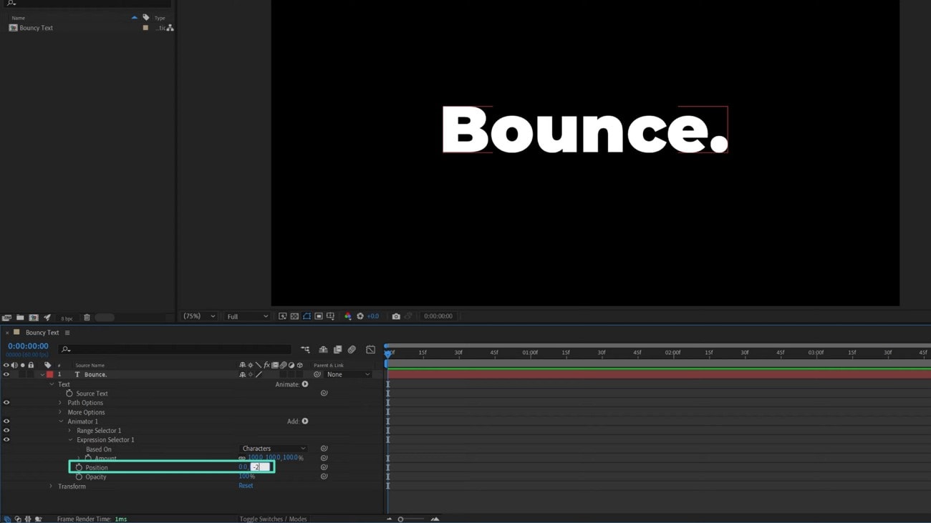Click Position Y value input field
This screenshot has width=931, height=523.
tap(260, 467)
